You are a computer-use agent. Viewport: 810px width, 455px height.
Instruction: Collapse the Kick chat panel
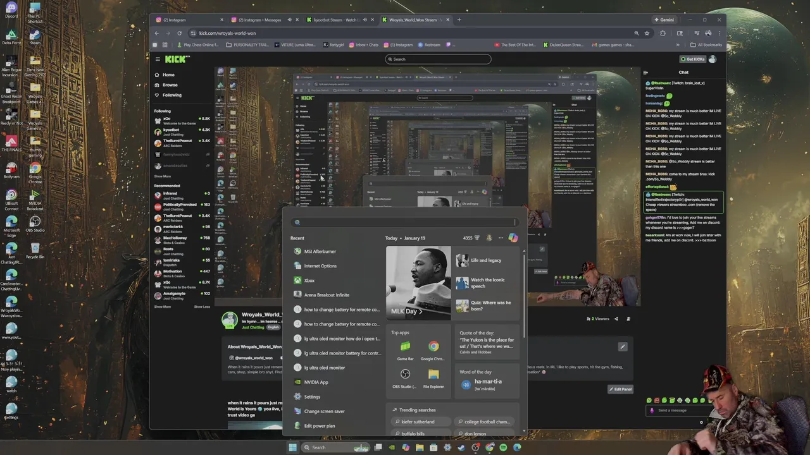tap(645, 72)
